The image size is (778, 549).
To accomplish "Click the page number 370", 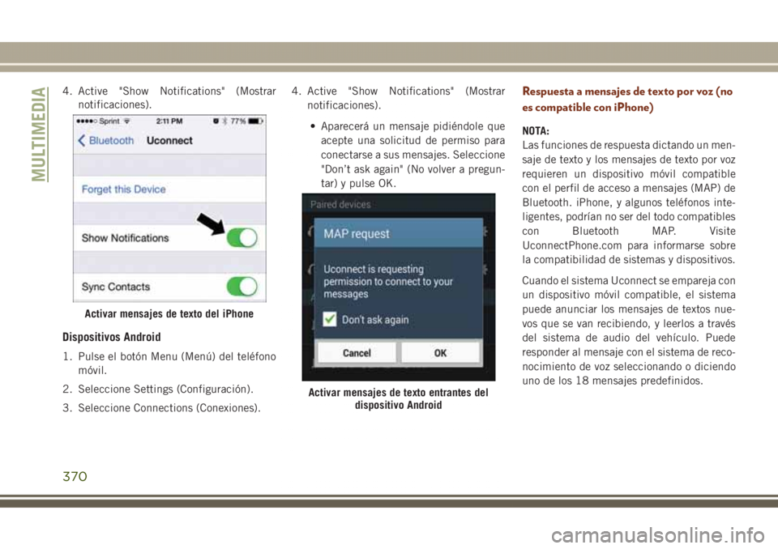I will (x=75, y=476).
